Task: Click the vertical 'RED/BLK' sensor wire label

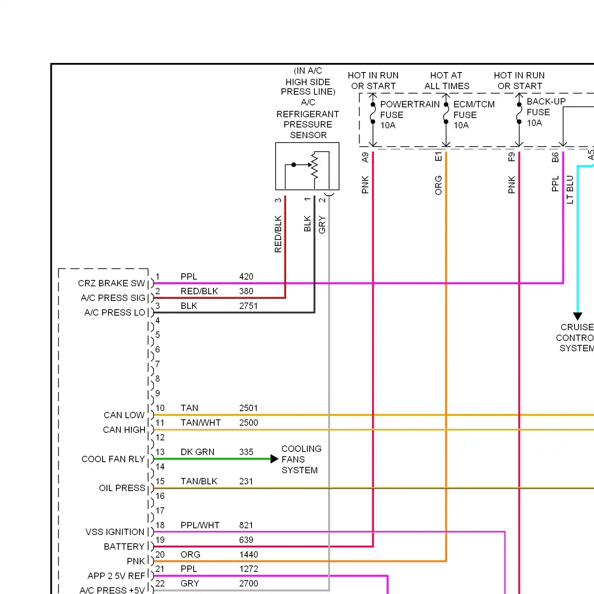Action: click(278, 234)
